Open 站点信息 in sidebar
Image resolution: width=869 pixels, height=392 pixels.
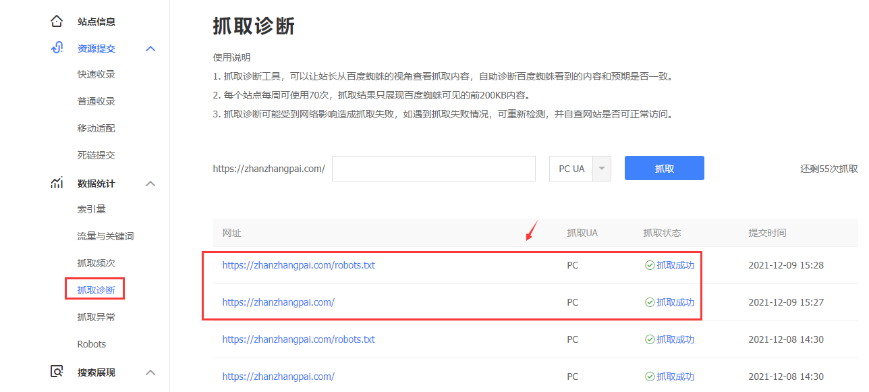(96, 22)
